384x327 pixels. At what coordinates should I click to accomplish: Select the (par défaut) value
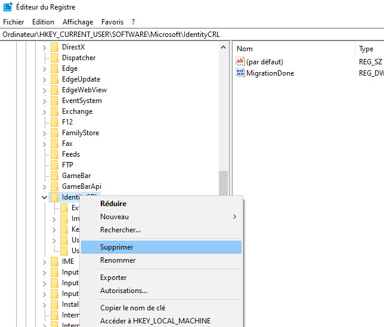tap(265, 61)
